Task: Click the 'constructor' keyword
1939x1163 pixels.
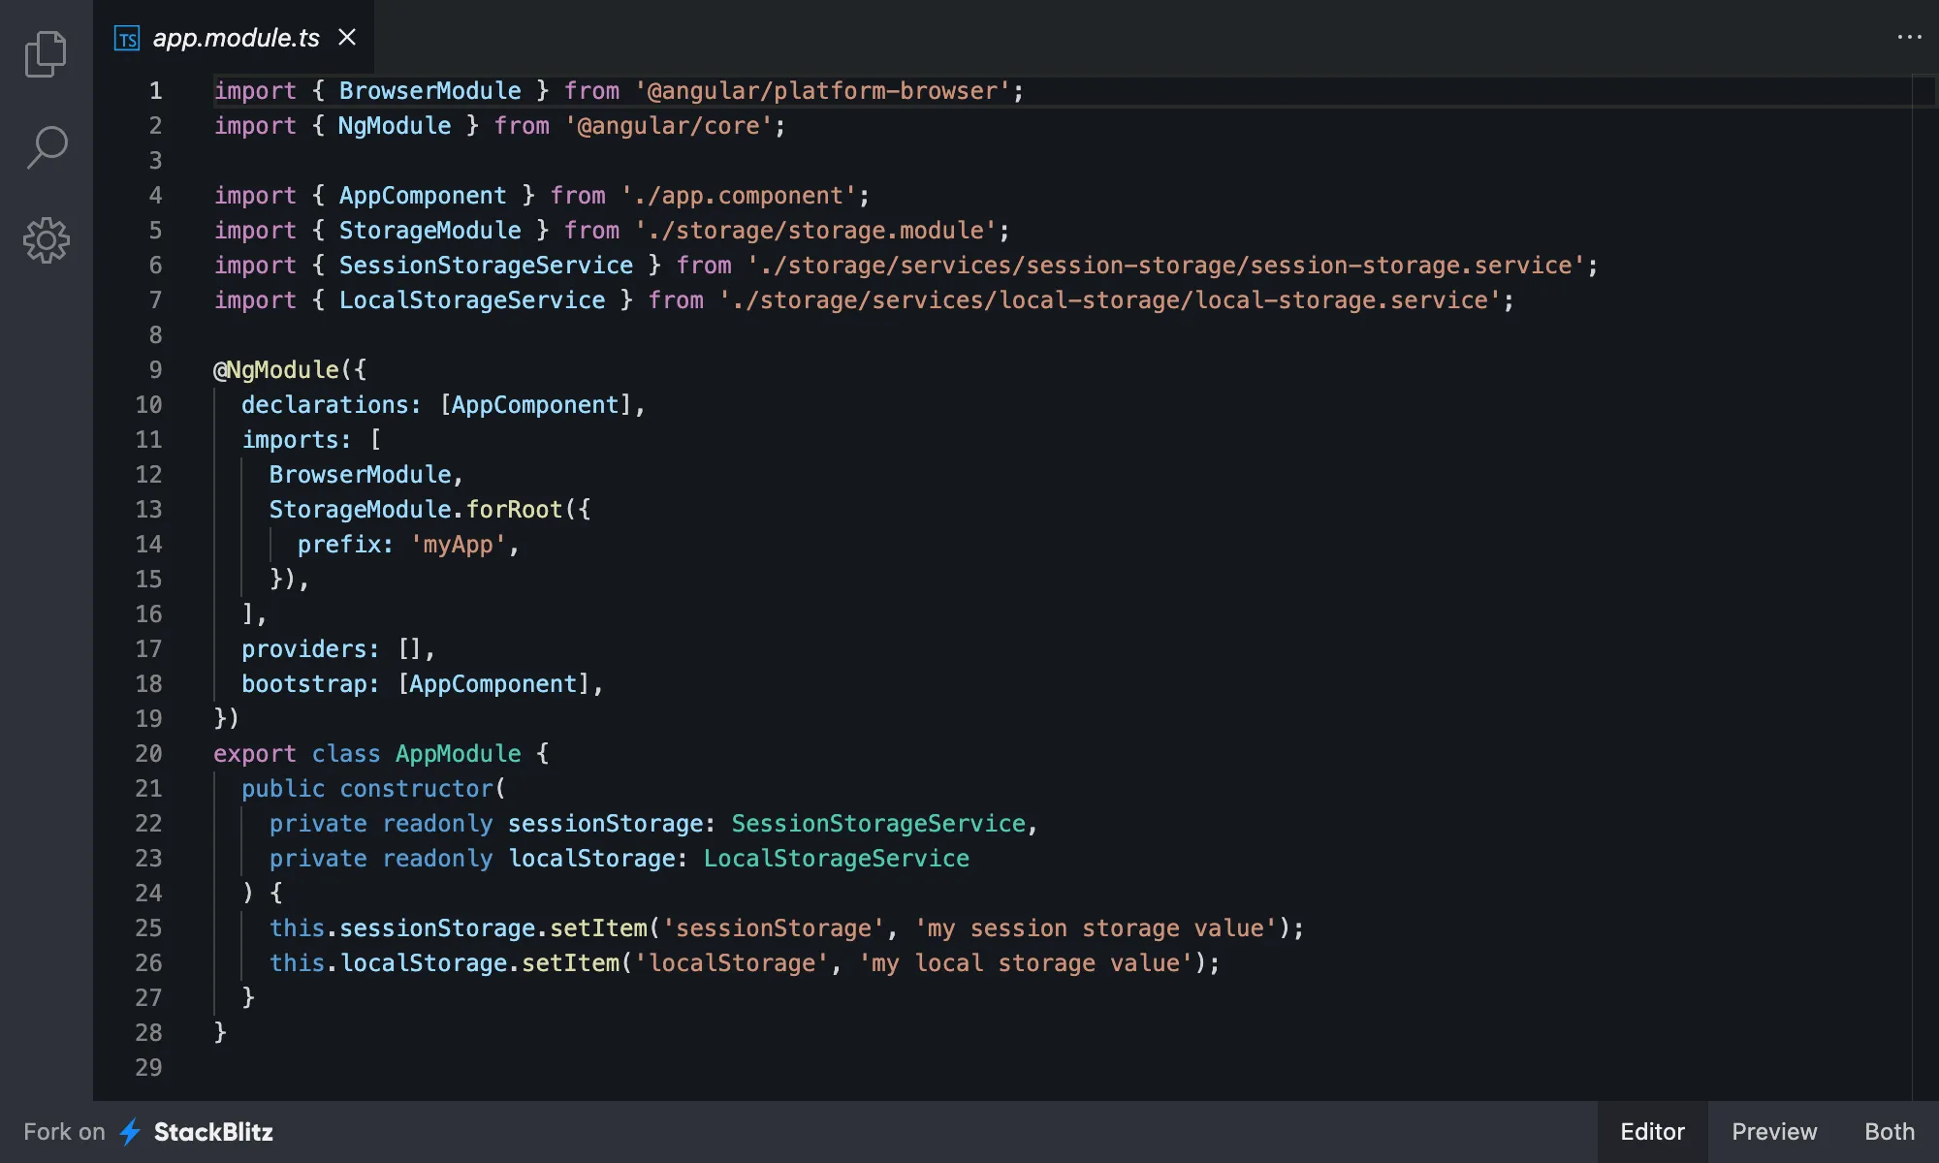Action: (417, 789)
